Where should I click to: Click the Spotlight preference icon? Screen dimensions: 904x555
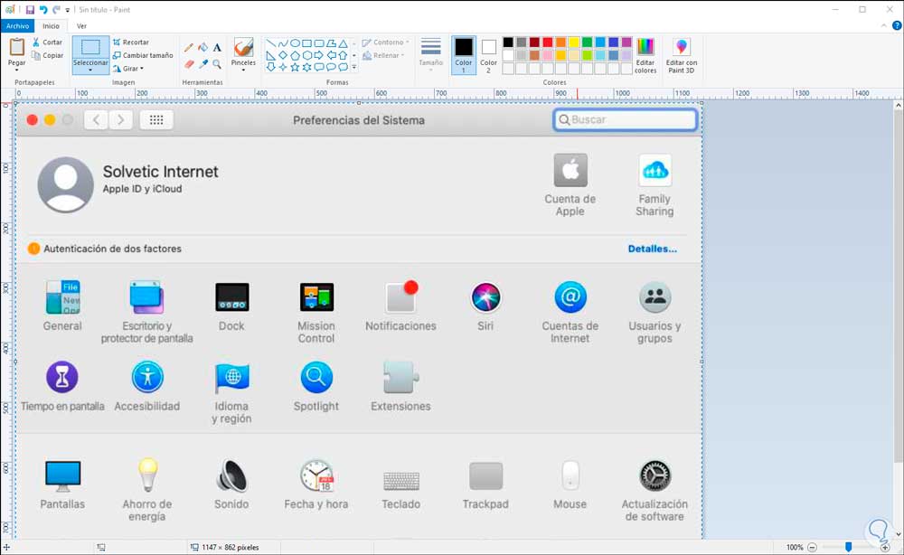315,377
